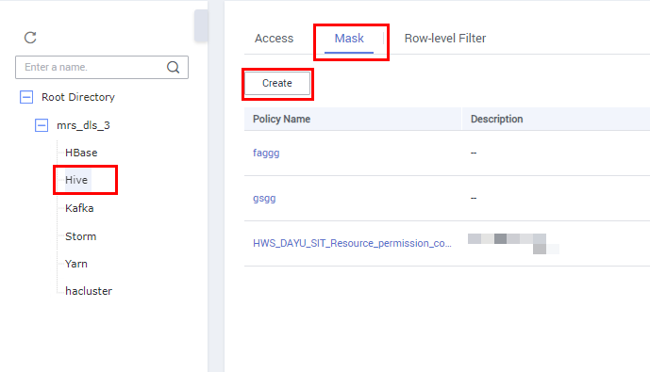Open the HWS_DAYU_SIT_Resource_permission policy link
Screen dimensions: 650x372
(352, 243)
